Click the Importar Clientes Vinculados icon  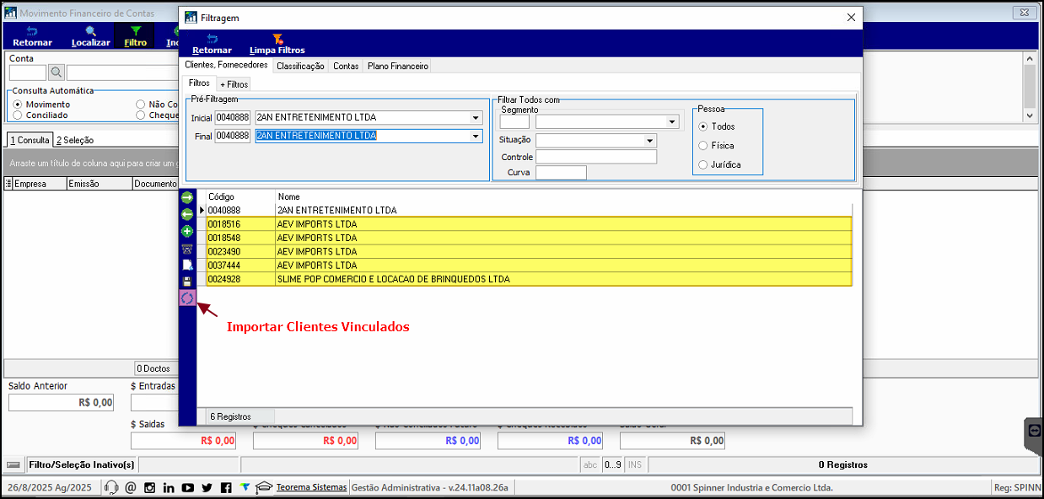(x=187, y=298)
